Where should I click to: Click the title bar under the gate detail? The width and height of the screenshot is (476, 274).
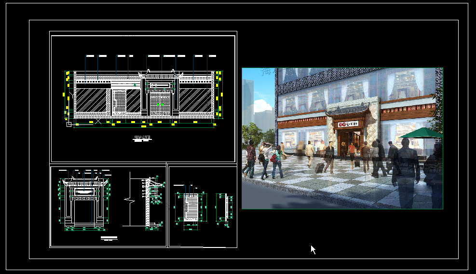[109, 238]
